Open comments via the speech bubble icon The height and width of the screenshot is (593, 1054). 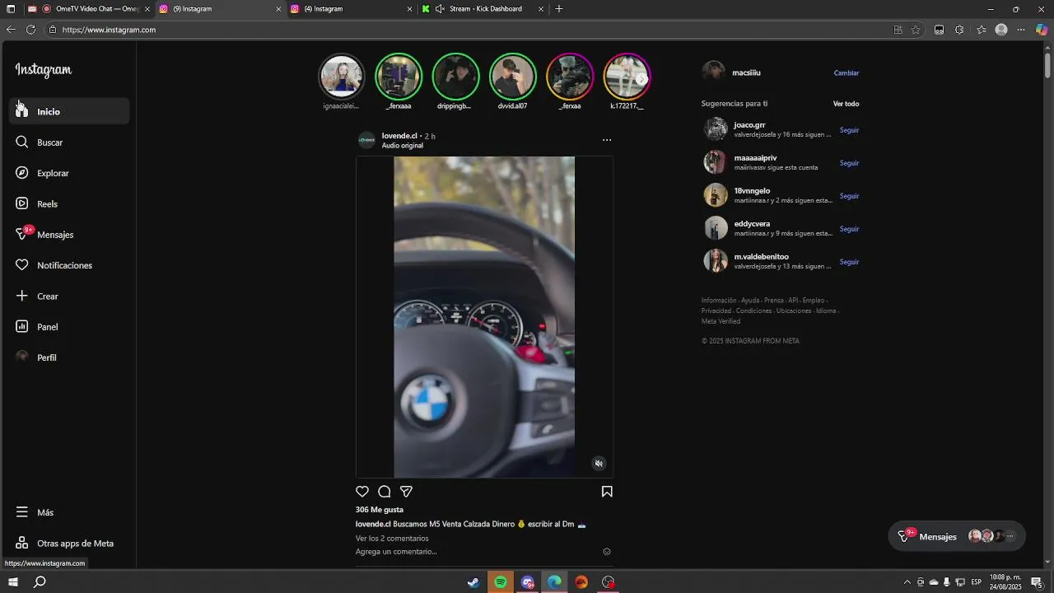[x=385, y=492]
